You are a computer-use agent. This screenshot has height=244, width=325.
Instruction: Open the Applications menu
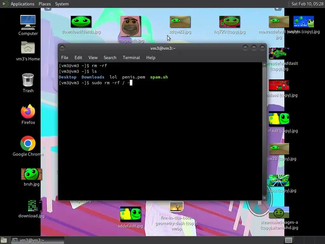click(x=23, y=4)
